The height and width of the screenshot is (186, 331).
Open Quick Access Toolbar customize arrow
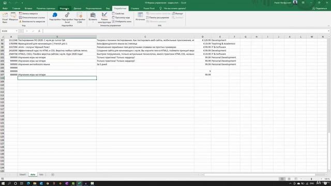tap(22, 3)
